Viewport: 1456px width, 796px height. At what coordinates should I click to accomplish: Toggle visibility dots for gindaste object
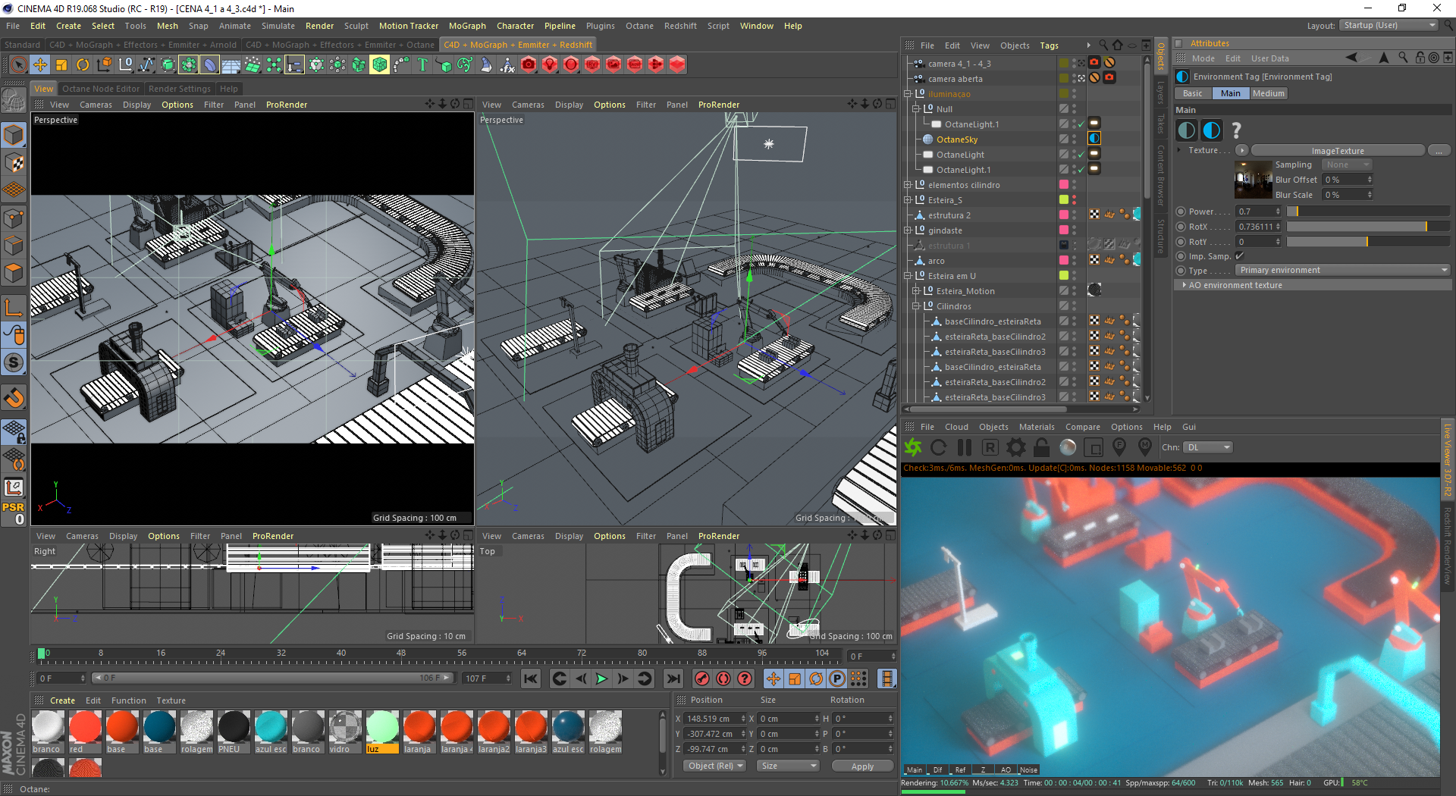1075,230
